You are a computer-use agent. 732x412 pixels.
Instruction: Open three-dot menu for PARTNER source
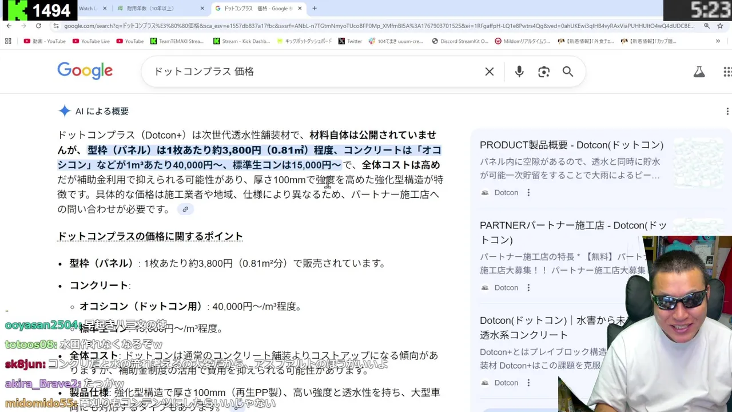point(528,288)
